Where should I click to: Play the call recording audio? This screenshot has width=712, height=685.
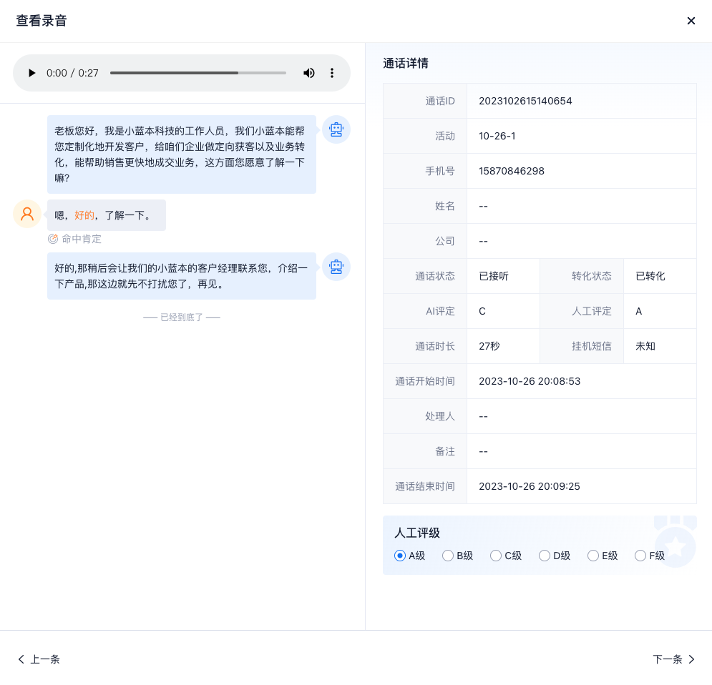[x=31, y=73]
